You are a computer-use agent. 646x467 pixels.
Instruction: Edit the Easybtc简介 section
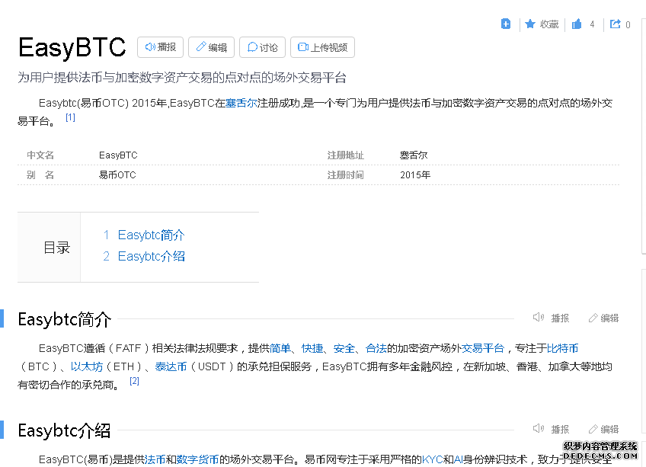click(603, 318)
